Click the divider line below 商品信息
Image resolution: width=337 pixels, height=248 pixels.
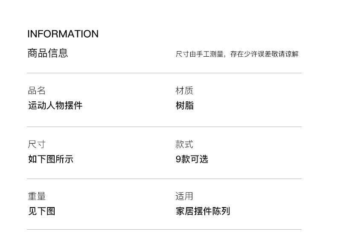tap(164, 73)
